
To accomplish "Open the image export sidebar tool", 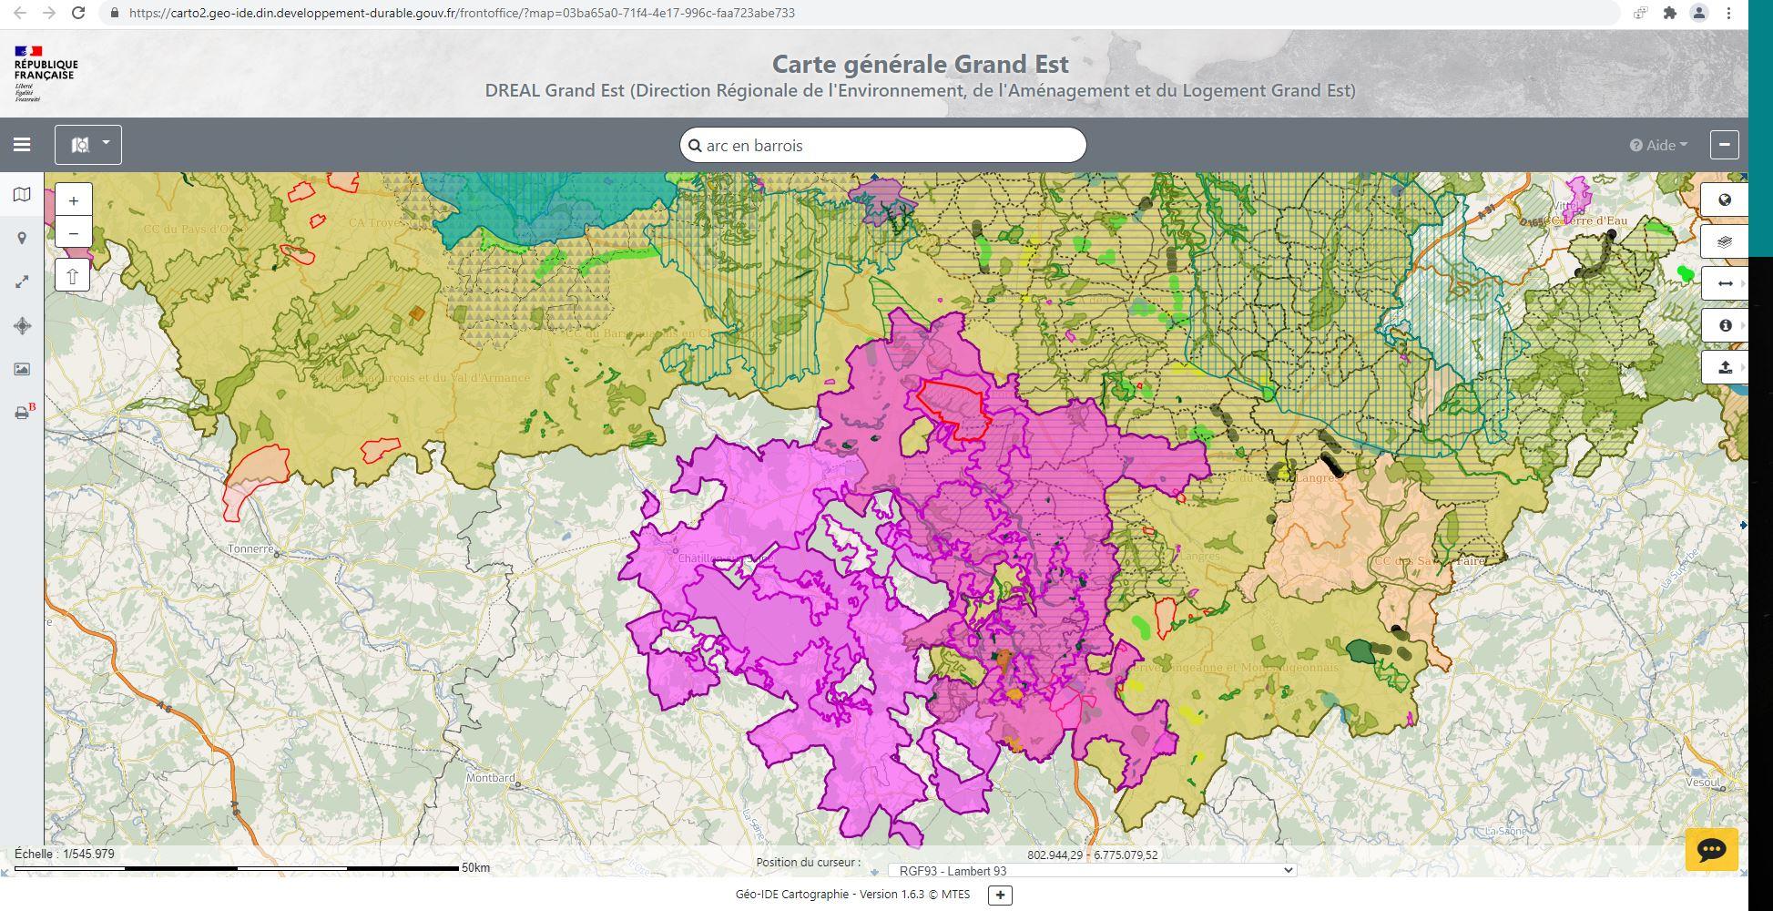I will 22,369.
